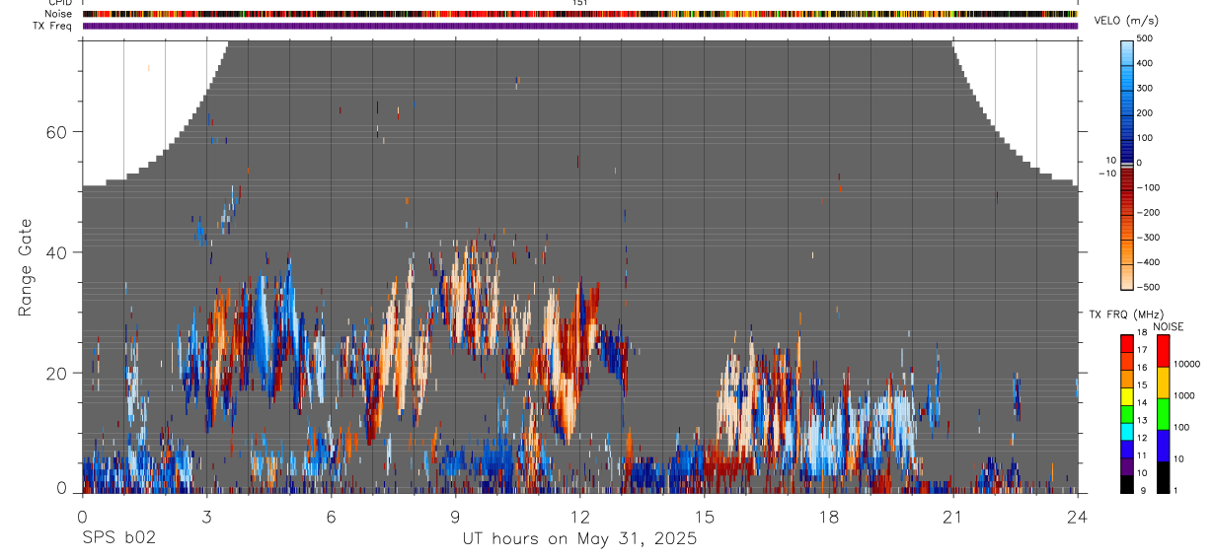Screen dimensions: 1212x559
Task: Click the yellow swatch of the NOISE legend
Action: coord(1164,383)
